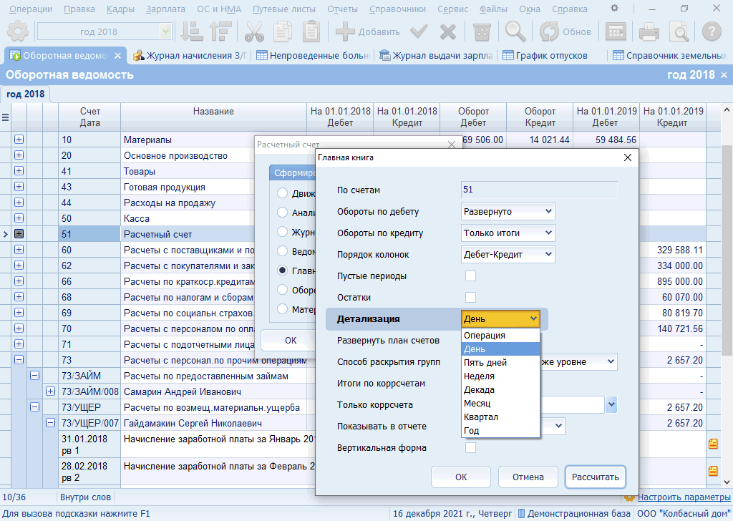Open the Обороты по дебету dropdown
This screenshot has width=733, height=521.
[508, 211]
